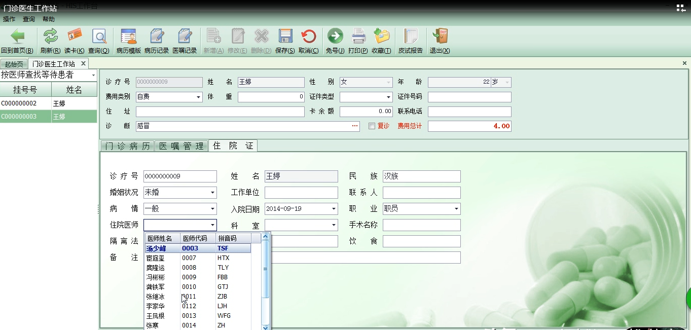691x330 pixels.
Task: Exit via the 退出(X) icon
Action: click(440, 41)
